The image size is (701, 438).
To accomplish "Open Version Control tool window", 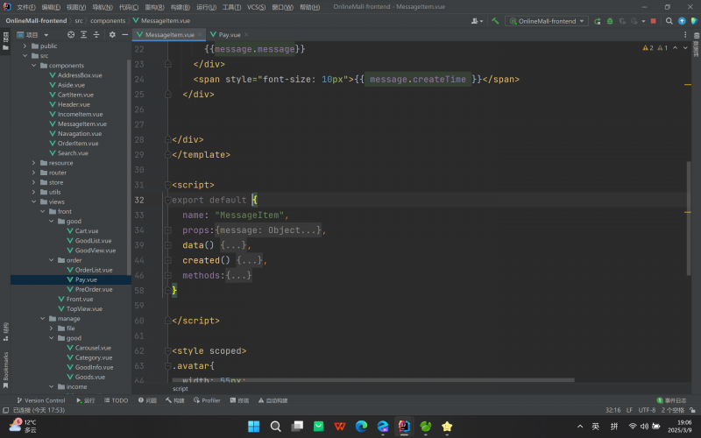I will (x=40, y=400).
